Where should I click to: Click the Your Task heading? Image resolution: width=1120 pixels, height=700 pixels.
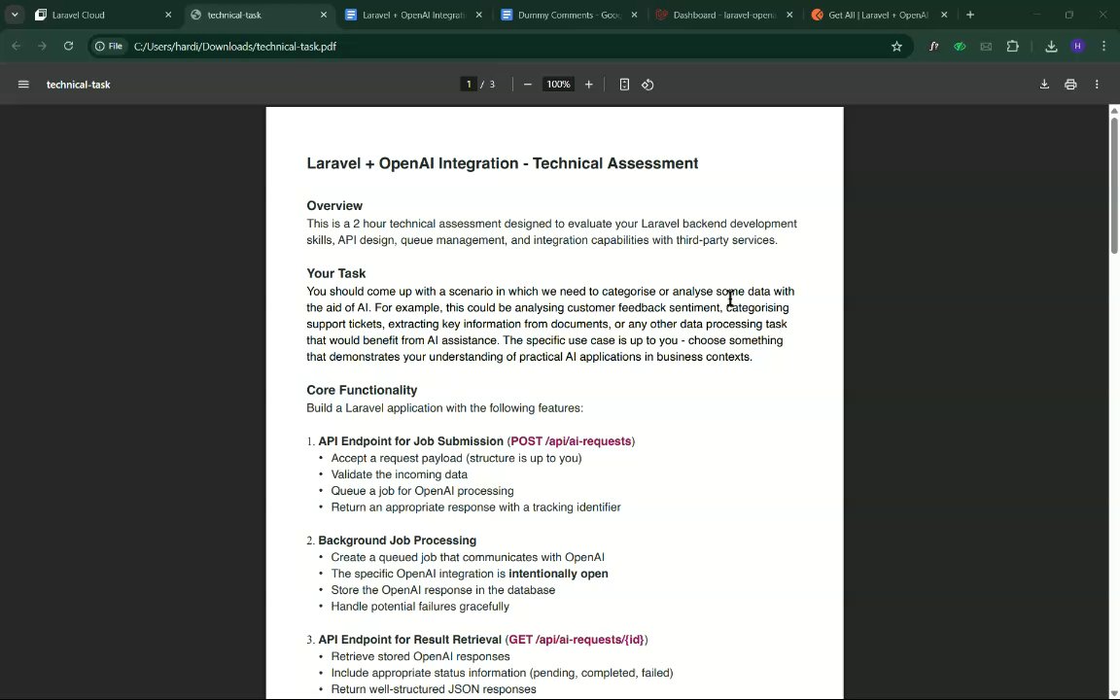tap(335, 273)
